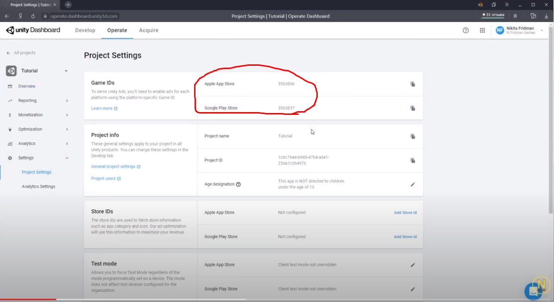The height and width of the screenshot is (302, 554).
Task: Open the Nikita Fridman account dropdown
Action: pos(541,31)
